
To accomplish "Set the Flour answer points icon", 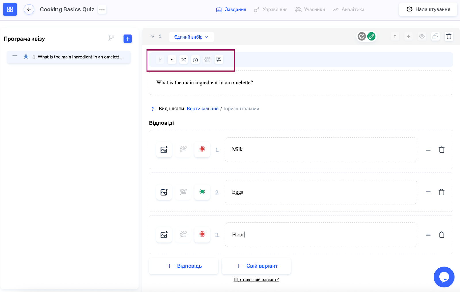I will [x=183, y=235].
